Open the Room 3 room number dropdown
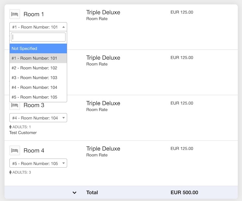Image resolution: width=242 pixels, height=201 pixels. pos(38,118)
